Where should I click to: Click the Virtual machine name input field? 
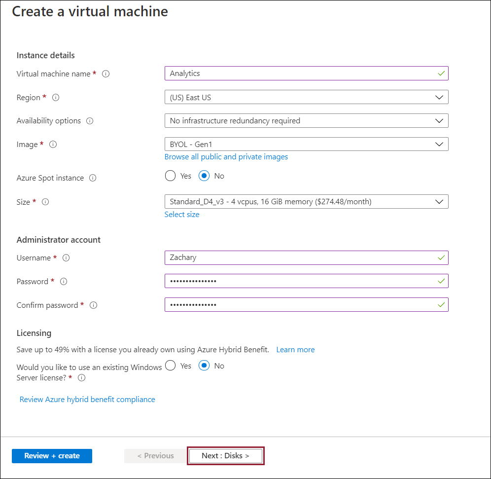[301, 74]
